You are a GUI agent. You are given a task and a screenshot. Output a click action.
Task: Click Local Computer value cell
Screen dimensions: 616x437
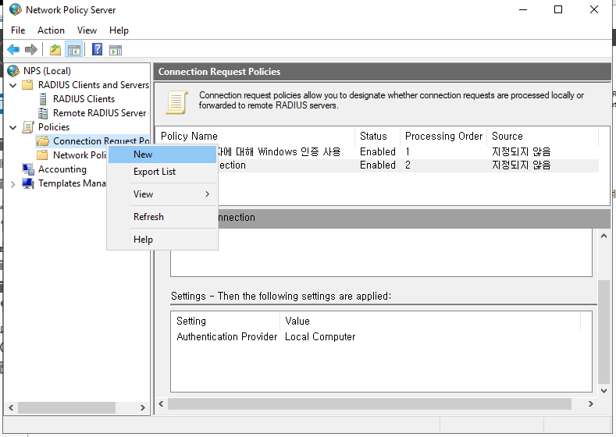point(320,336)
